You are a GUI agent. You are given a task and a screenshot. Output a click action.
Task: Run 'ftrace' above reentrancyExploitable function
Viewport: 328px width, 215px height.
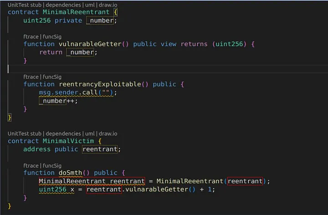click(x=31, y=77)
